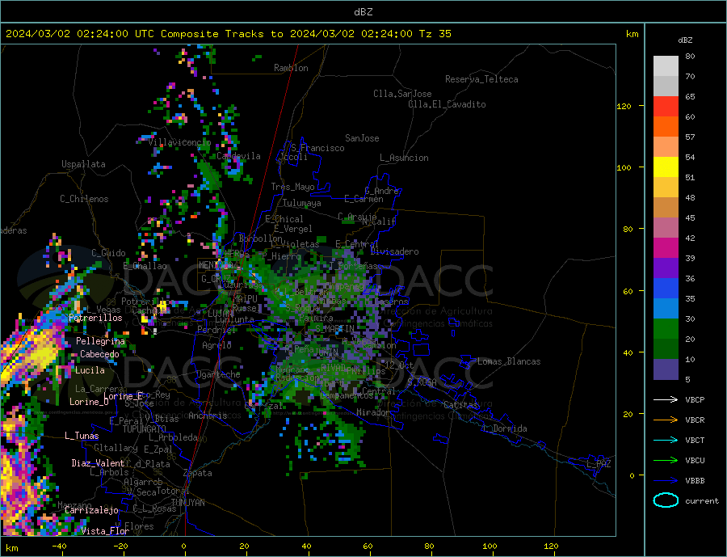Click the 120 tick on vertical km axis
This screenshot has width=727, height=557.
coord(624,106)
